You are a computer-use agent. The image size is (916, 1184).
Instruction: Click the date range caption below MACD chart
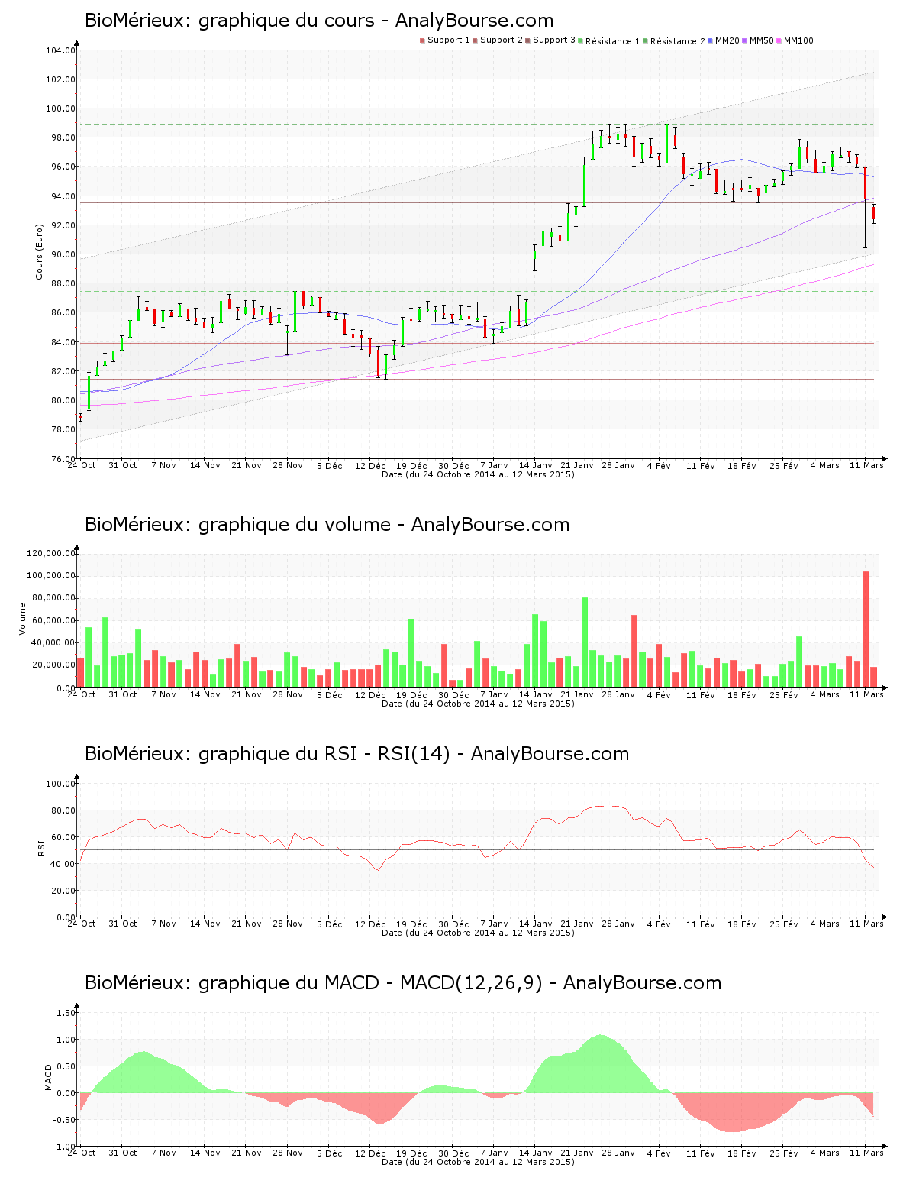tap(478, 1162)
